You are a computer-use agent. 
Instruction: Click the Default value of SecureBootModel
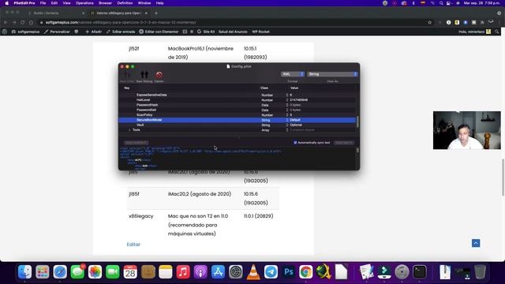pyautogui.click(x=295, y=120)
